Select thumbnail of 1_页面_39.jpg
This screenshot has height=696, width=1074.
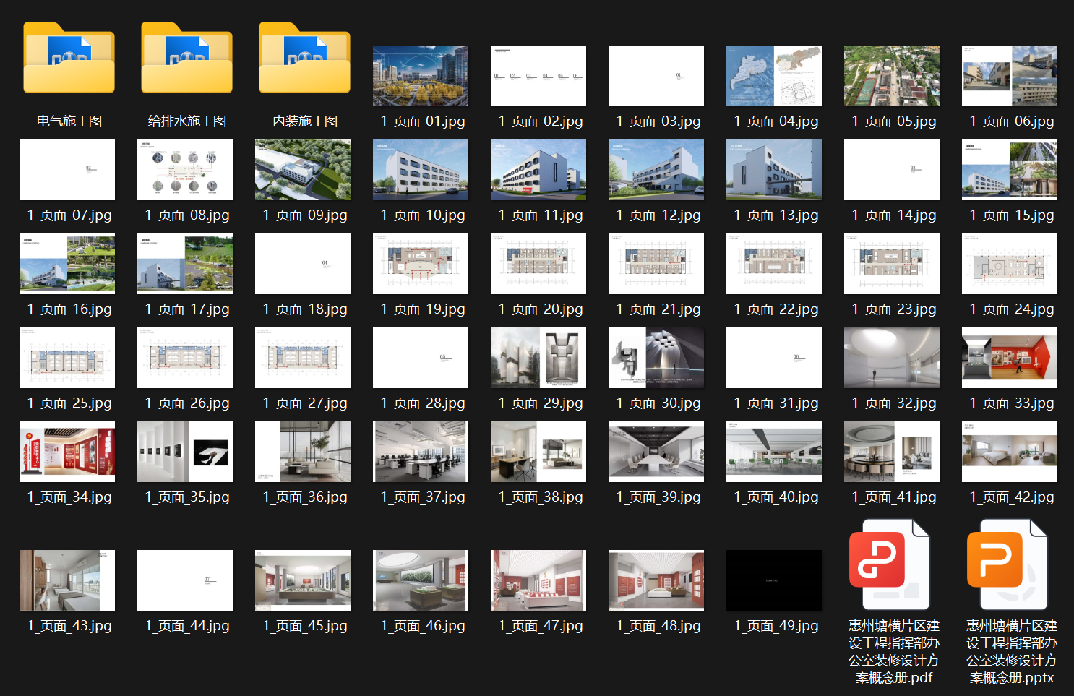point(656,452)
